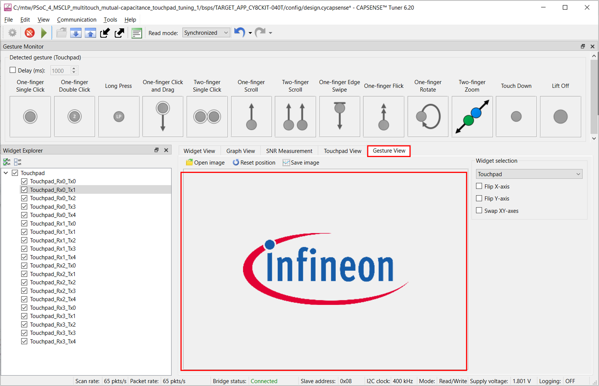Open the Edit menu
599x386 pixels.
click(x=25, y=19)
